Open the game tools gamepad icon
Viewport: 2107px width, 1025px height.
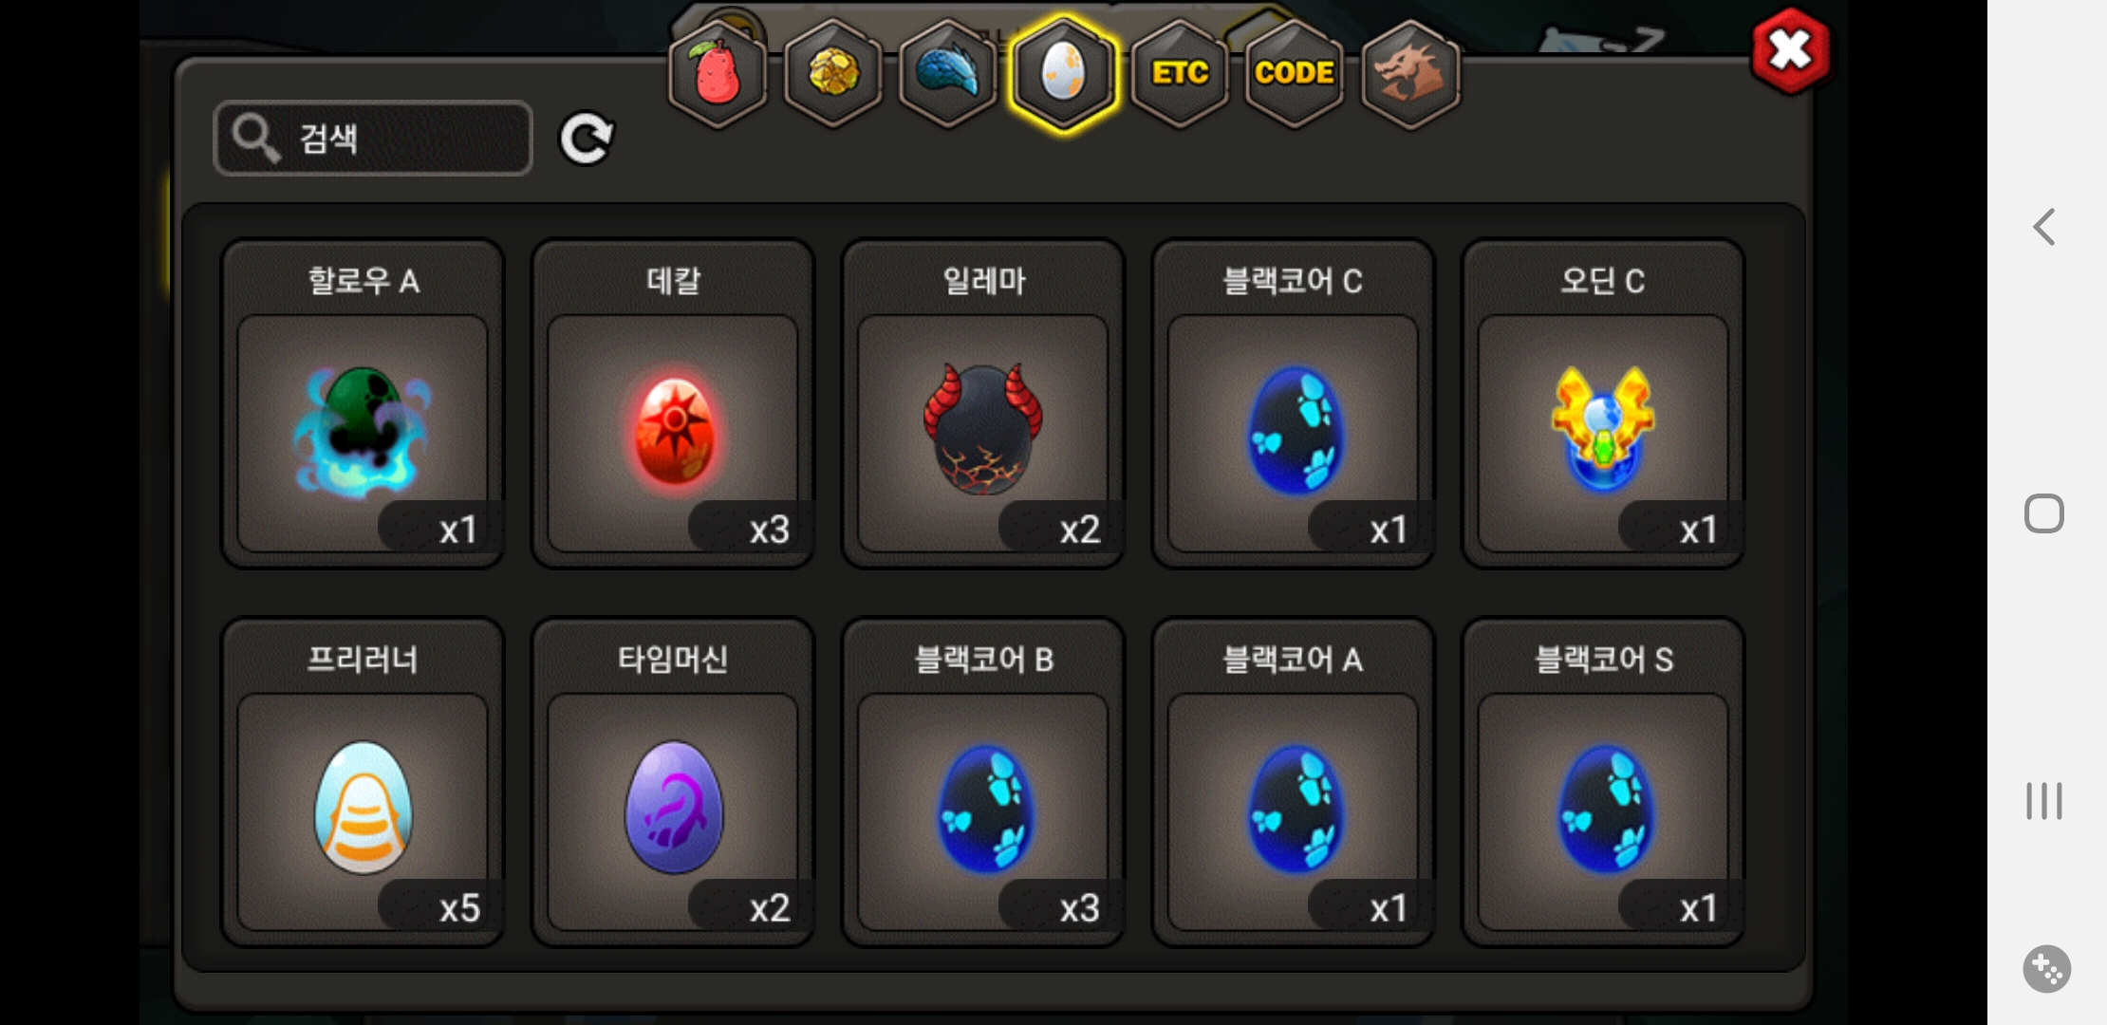[x=2046, y=969]
